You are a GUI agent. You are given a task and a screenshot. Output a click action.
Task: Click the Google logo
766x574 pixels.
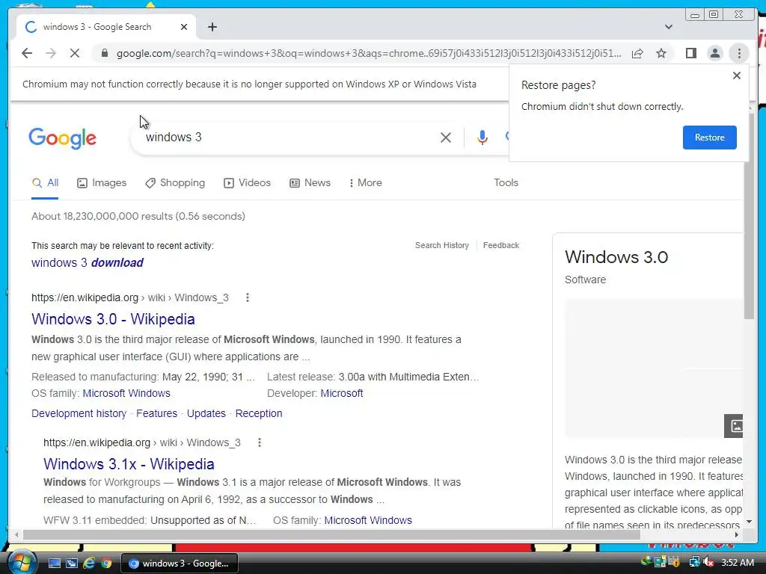click(x=63, y=138)
